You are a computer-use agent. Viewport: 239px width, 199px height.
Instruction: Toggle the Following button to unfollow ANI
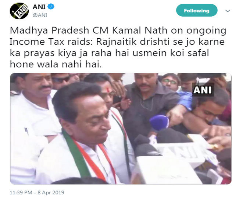click(x=197, y=10)
